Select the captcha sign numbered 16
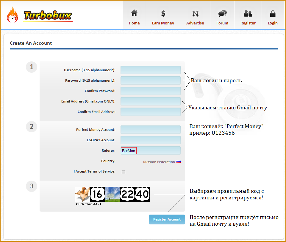The image size is (286, 242). (x=98, y=194)
